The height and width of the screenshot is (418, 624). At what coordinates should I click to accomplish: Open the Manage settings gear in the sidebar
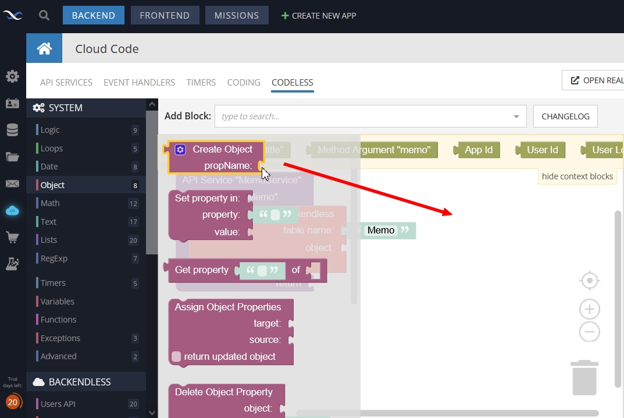click(12, 76)
